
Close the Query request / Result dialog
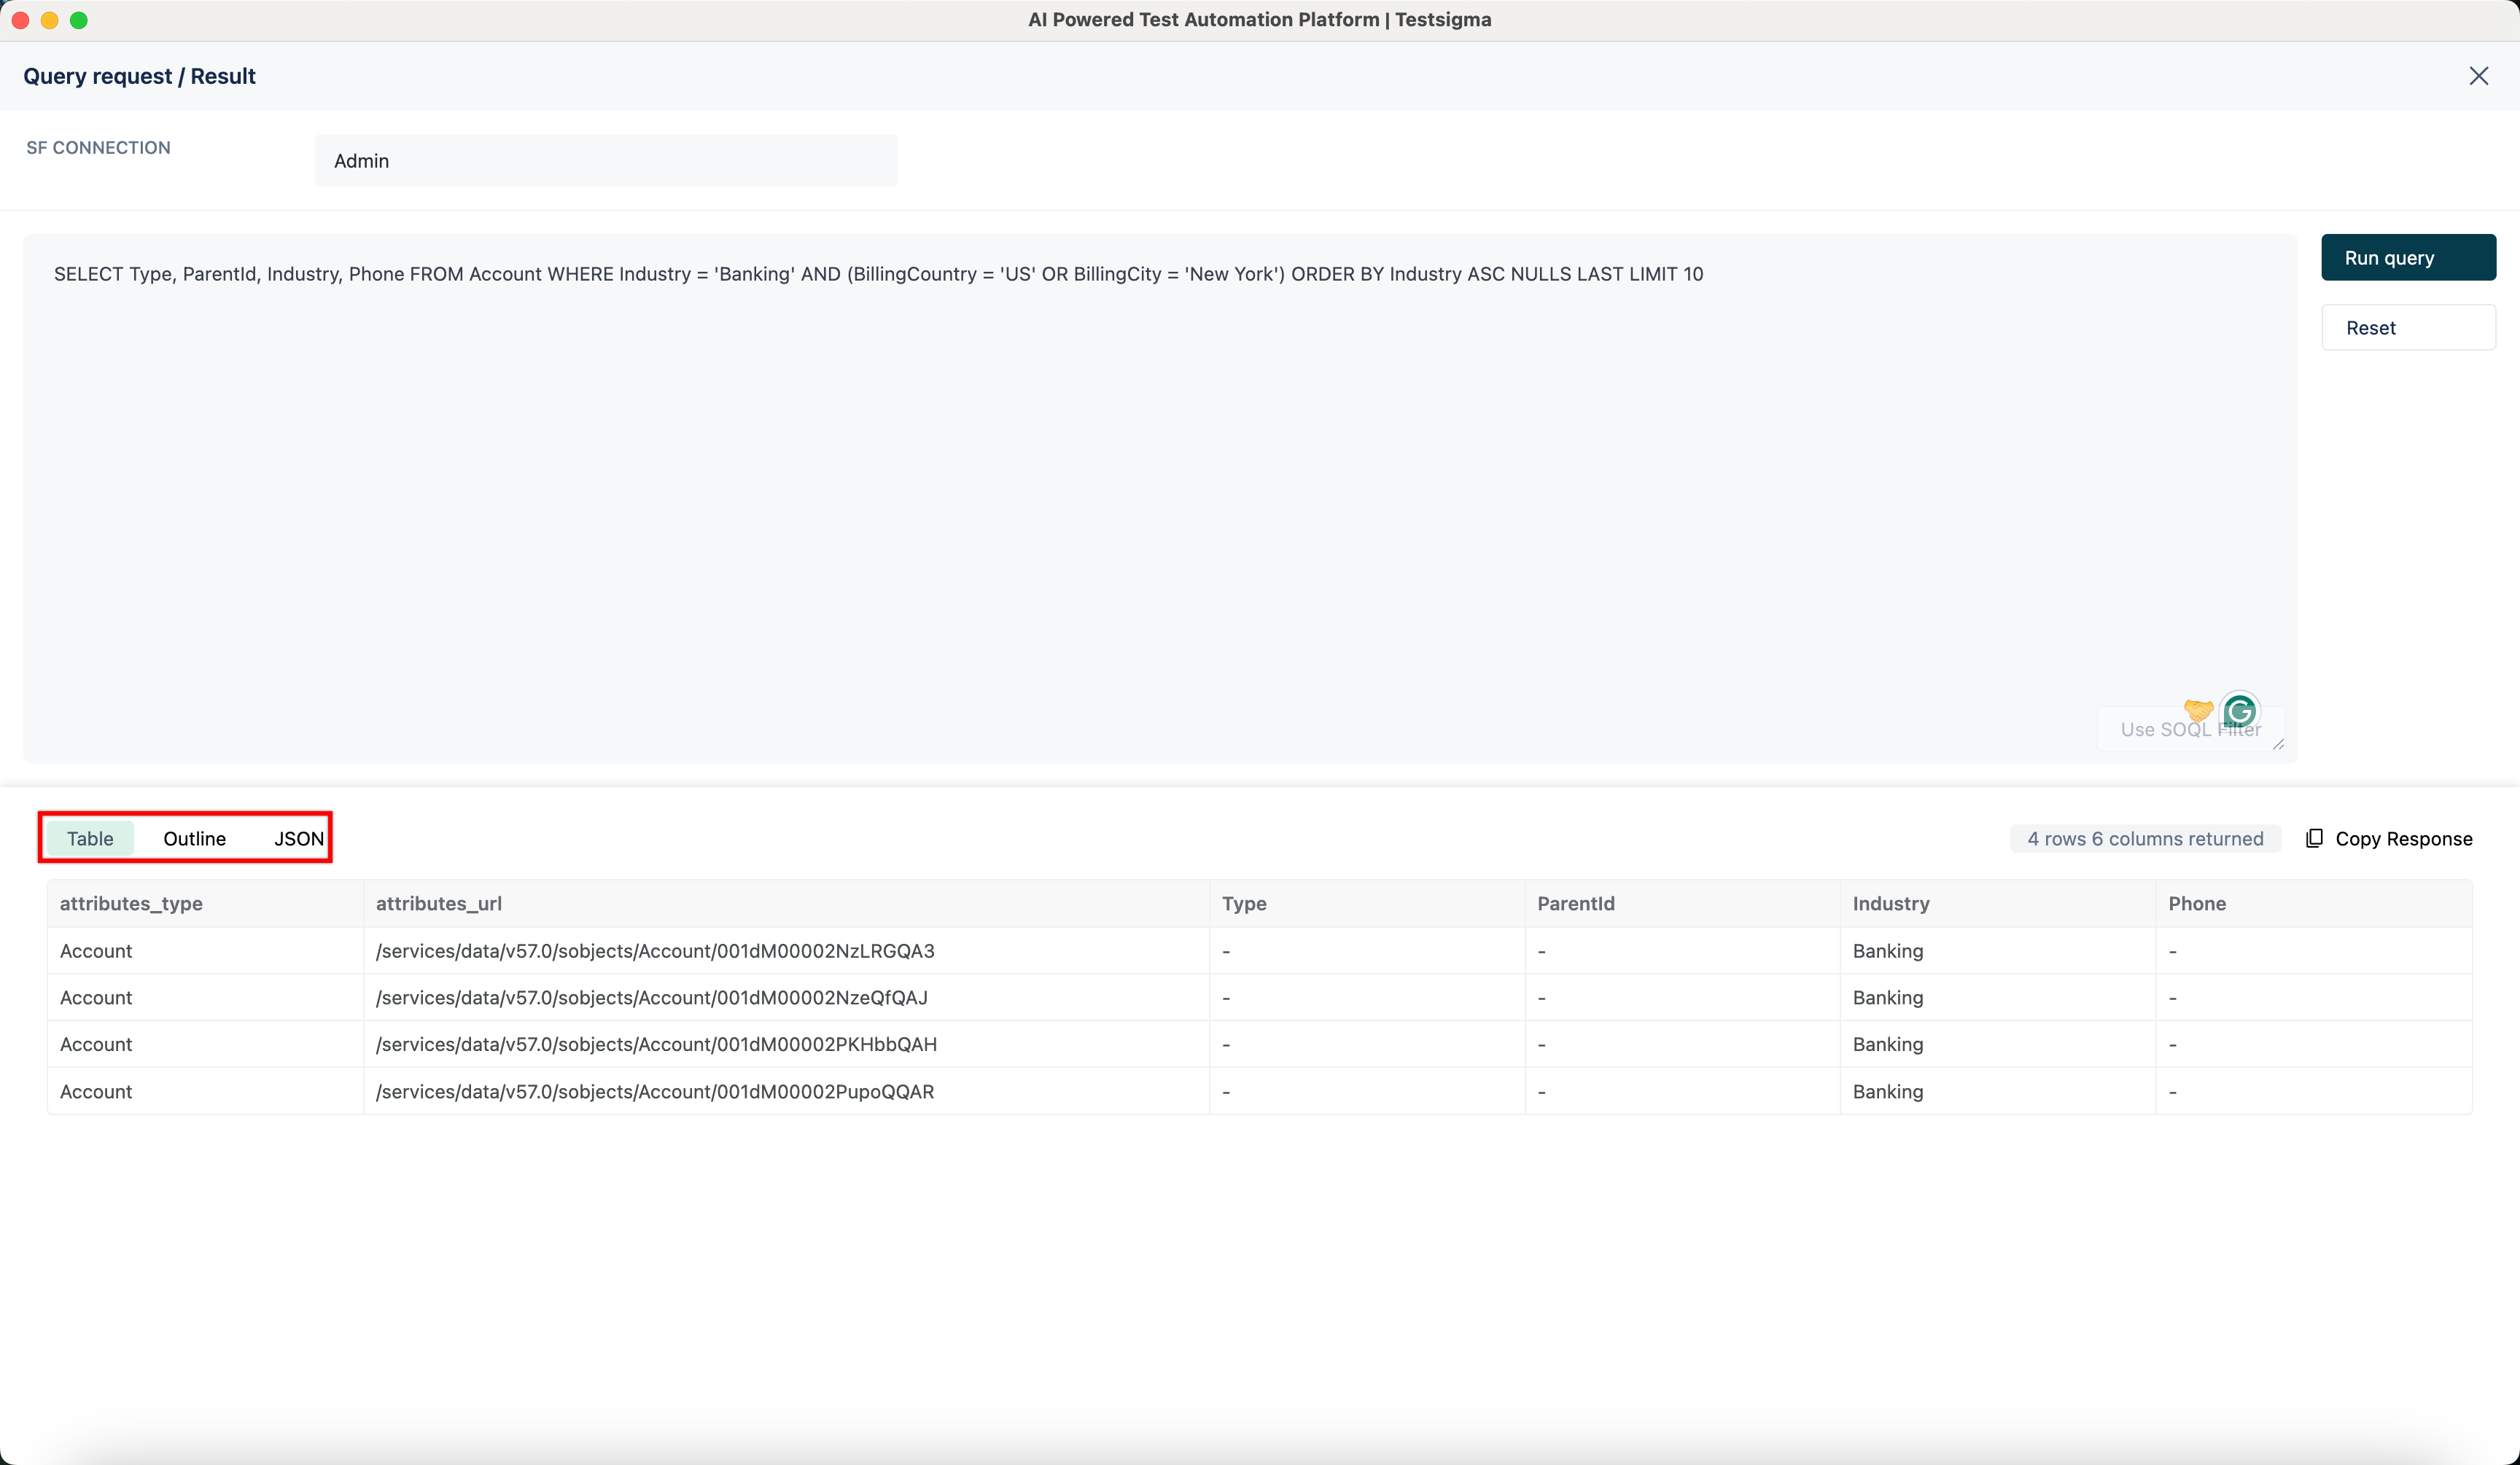click(2480, 76)
